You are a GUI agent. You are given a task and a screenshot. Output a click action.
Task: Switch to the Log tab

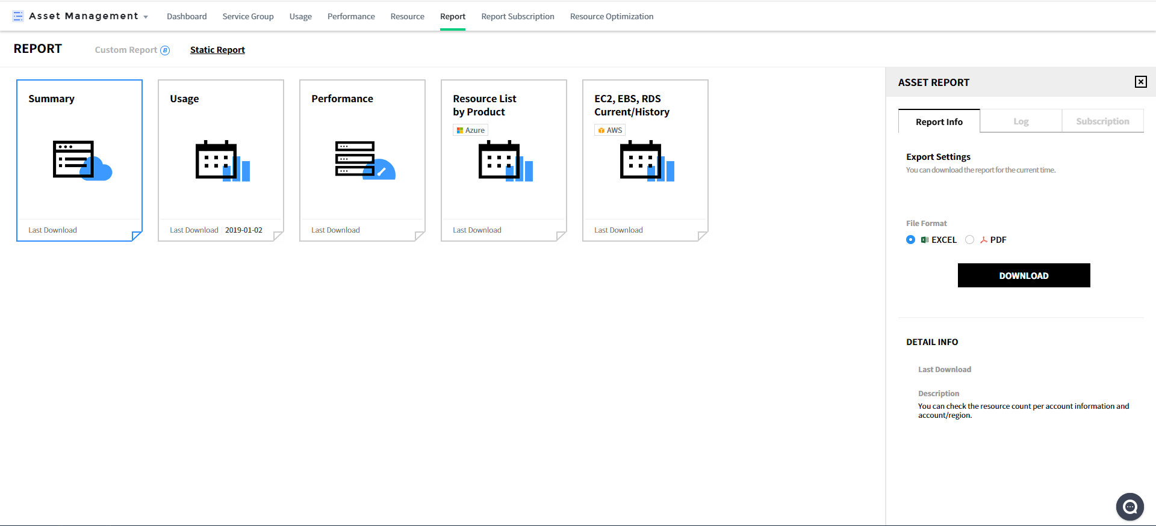[1021, 121]
